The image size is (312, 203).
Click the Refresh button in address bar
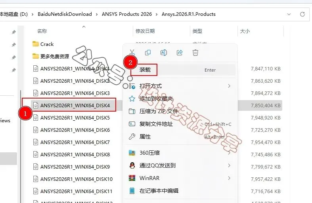pyautogui.click(x=302, y=14)
